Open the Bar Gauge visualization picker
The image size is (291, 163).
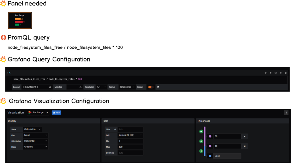click(x=38, y=112)
